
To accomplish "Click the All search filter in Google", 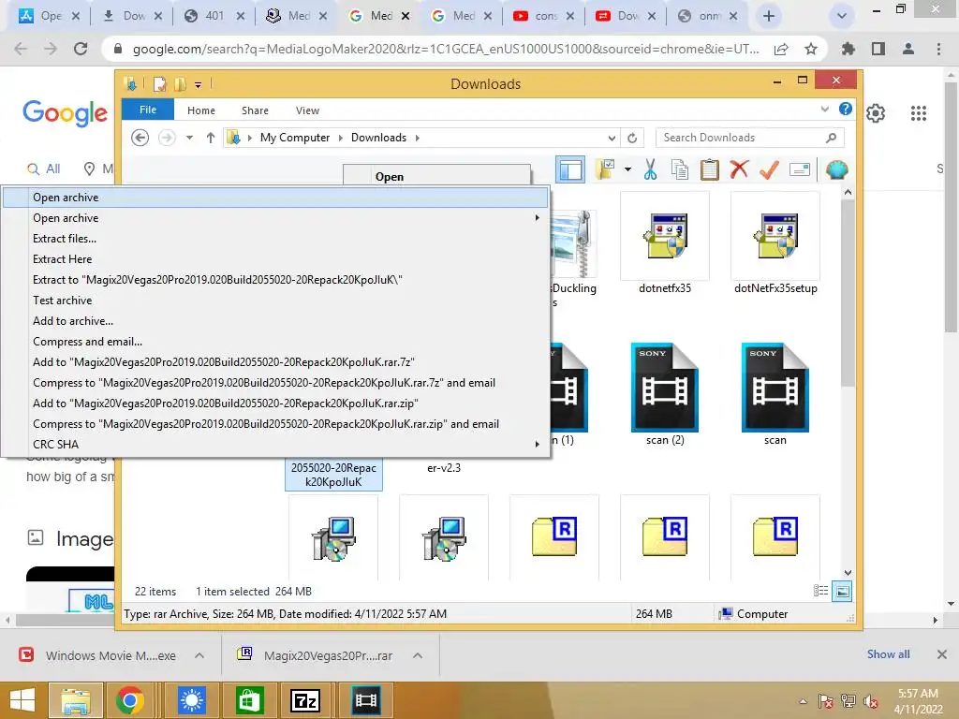I will click(44, 169).
